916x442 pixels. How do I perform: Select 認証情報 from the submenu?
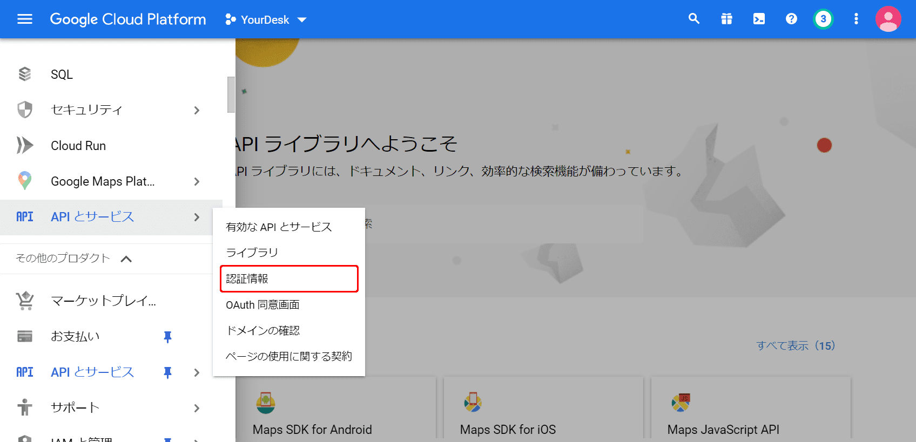(289, 278)
